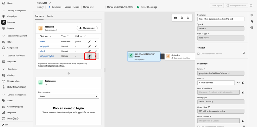The height and width of the screenshot is (127, 257).
Task: Collapse the Use Case Playbooks section
Action: [4, 55]
